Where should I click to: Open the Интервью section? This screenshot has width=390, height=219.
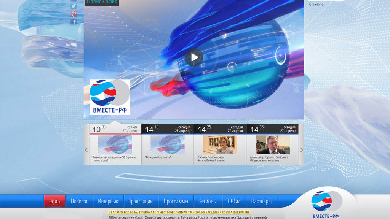tap(108, 201)
